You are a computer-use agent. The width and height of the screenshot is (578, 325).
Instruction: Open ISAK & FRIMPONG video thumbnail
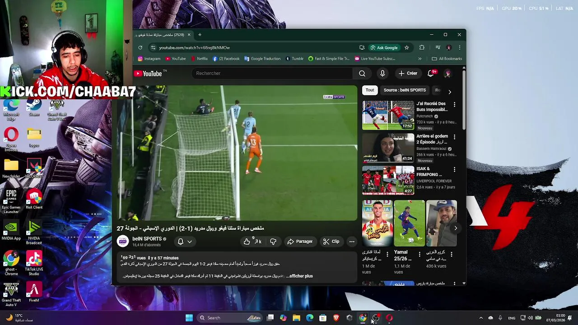(x=388, y=181)
